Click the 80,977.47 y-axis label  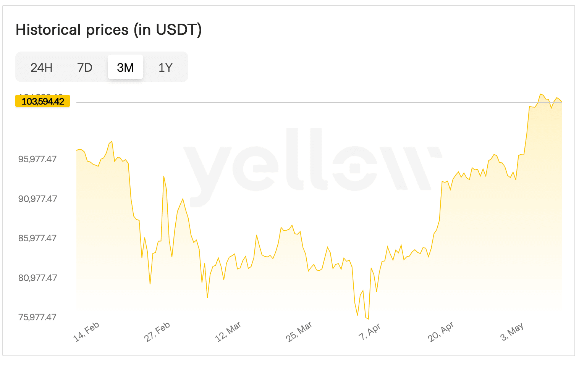coord(37,278)
